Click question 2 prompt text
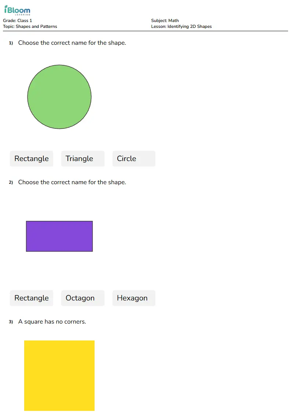 pyautogui.click(x=72, y=182)
